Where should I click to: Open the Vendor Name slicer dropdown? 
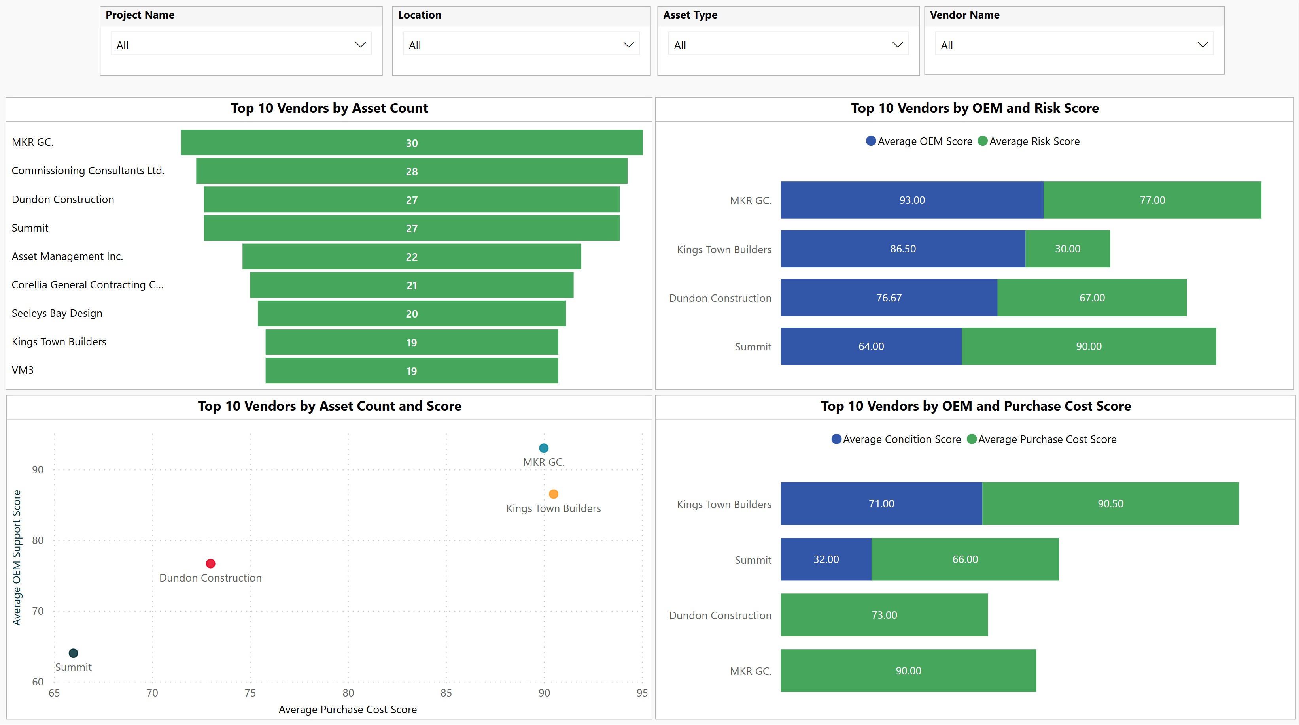click(1202, 45)
